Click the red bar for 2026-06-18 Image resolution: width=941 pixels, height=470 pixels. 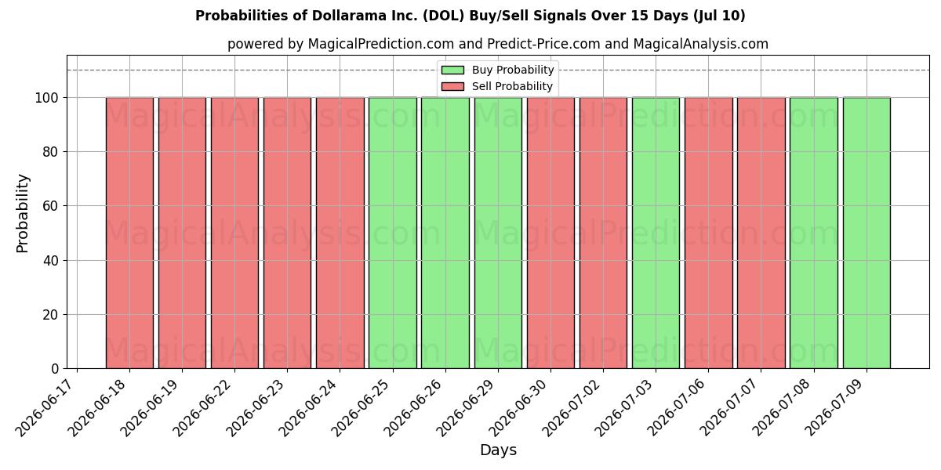[x=129, y=233]
